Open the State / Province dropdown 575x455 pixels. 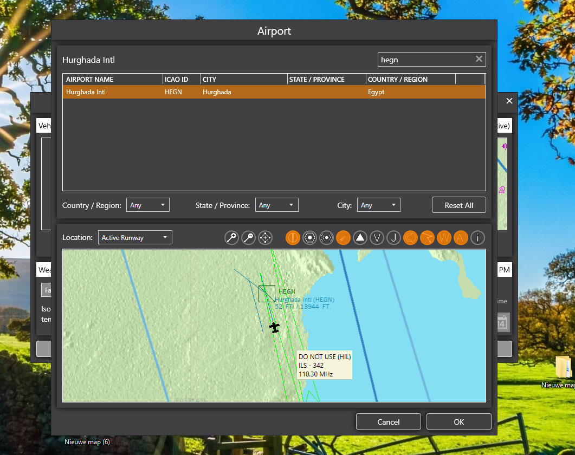(276, 205)
